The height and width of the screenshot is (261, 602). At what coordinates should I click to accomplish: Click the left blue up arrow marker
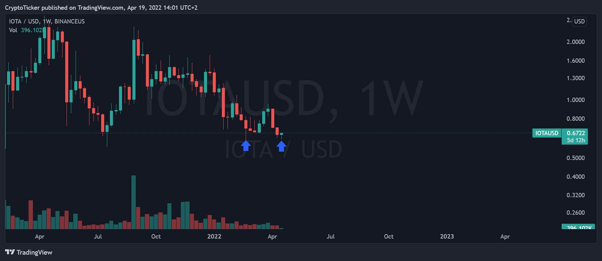click(x=246, y=145)
